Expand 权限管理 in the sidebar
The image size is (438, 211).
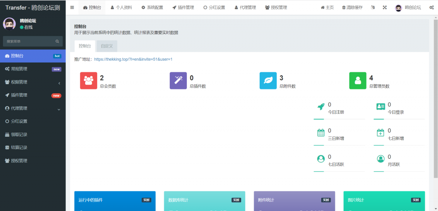click(x=33, y=82)
